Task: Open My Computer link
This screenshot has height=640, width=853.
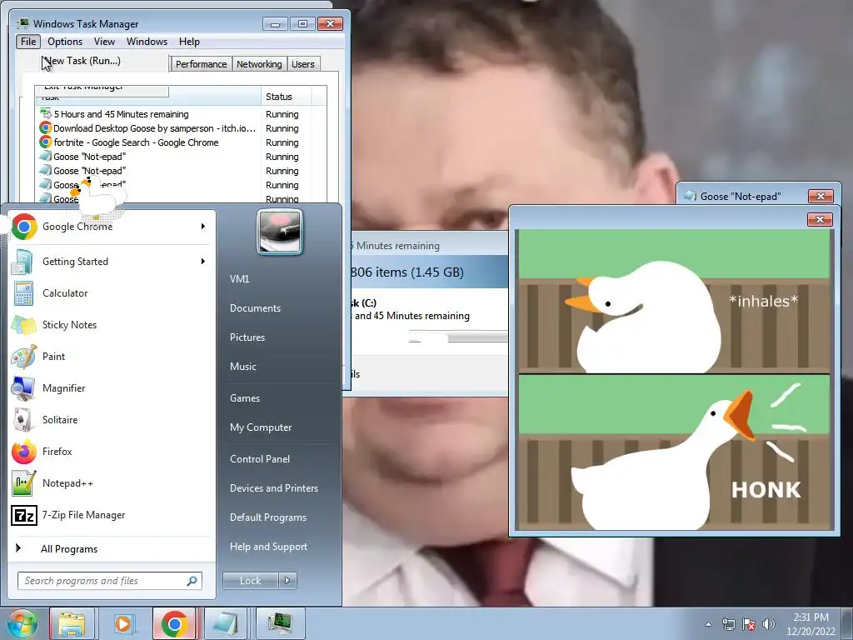Action: tap(261, 427)
